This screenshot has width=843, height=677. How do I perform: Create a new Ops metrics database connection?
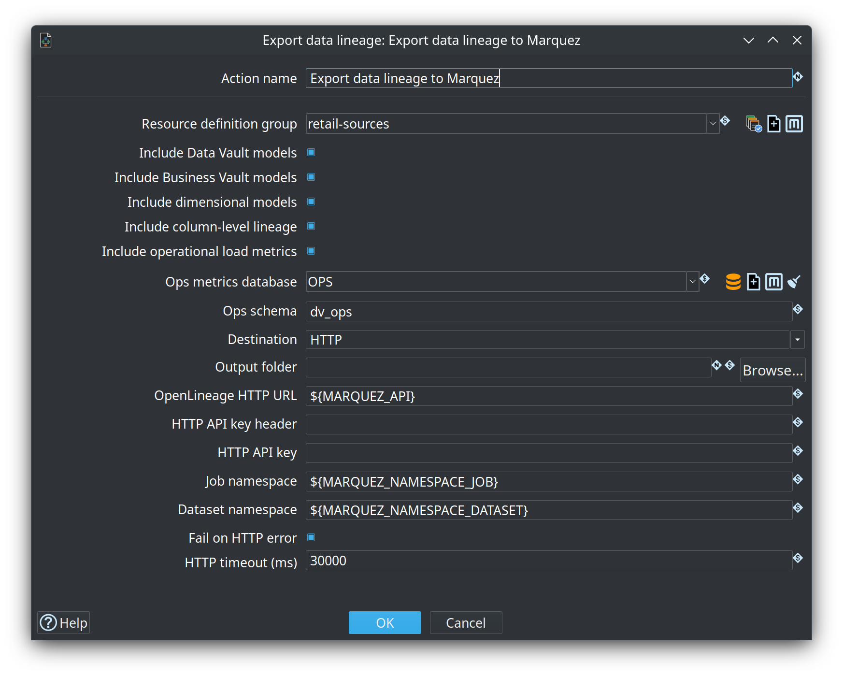coord(754,282)
